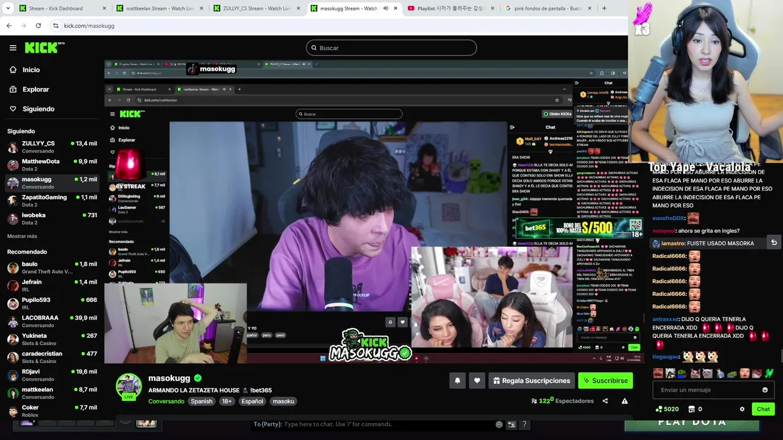This screenshot has height=440, width=783.
Task: Select the first emote in the quick emote row
Action: coord(658,373)
